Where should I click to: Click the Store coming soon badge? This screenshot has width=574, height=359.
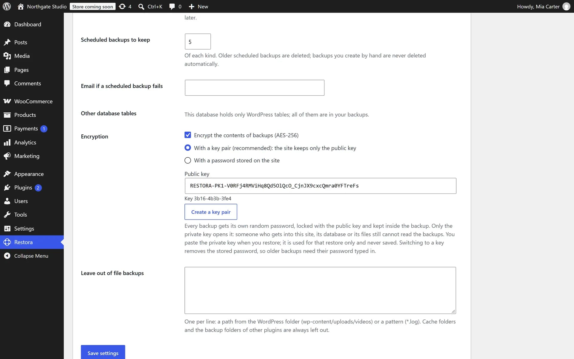click(x=93, y=7)
